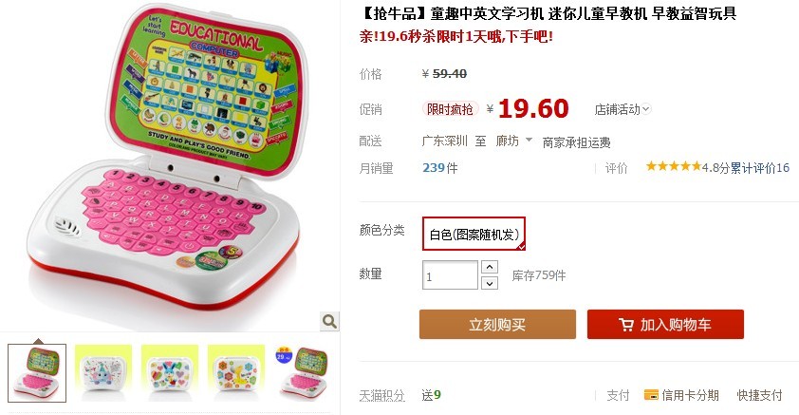Screen dimensions: 799x415
Task: Click the 立刻购买 buy now button
Action: 497,324
